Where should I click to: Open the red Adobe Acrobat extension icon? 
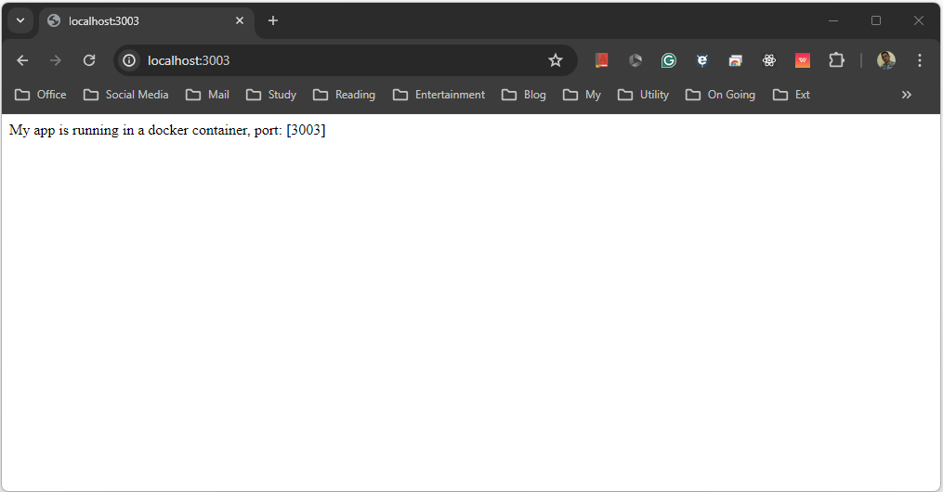point(601,60)
